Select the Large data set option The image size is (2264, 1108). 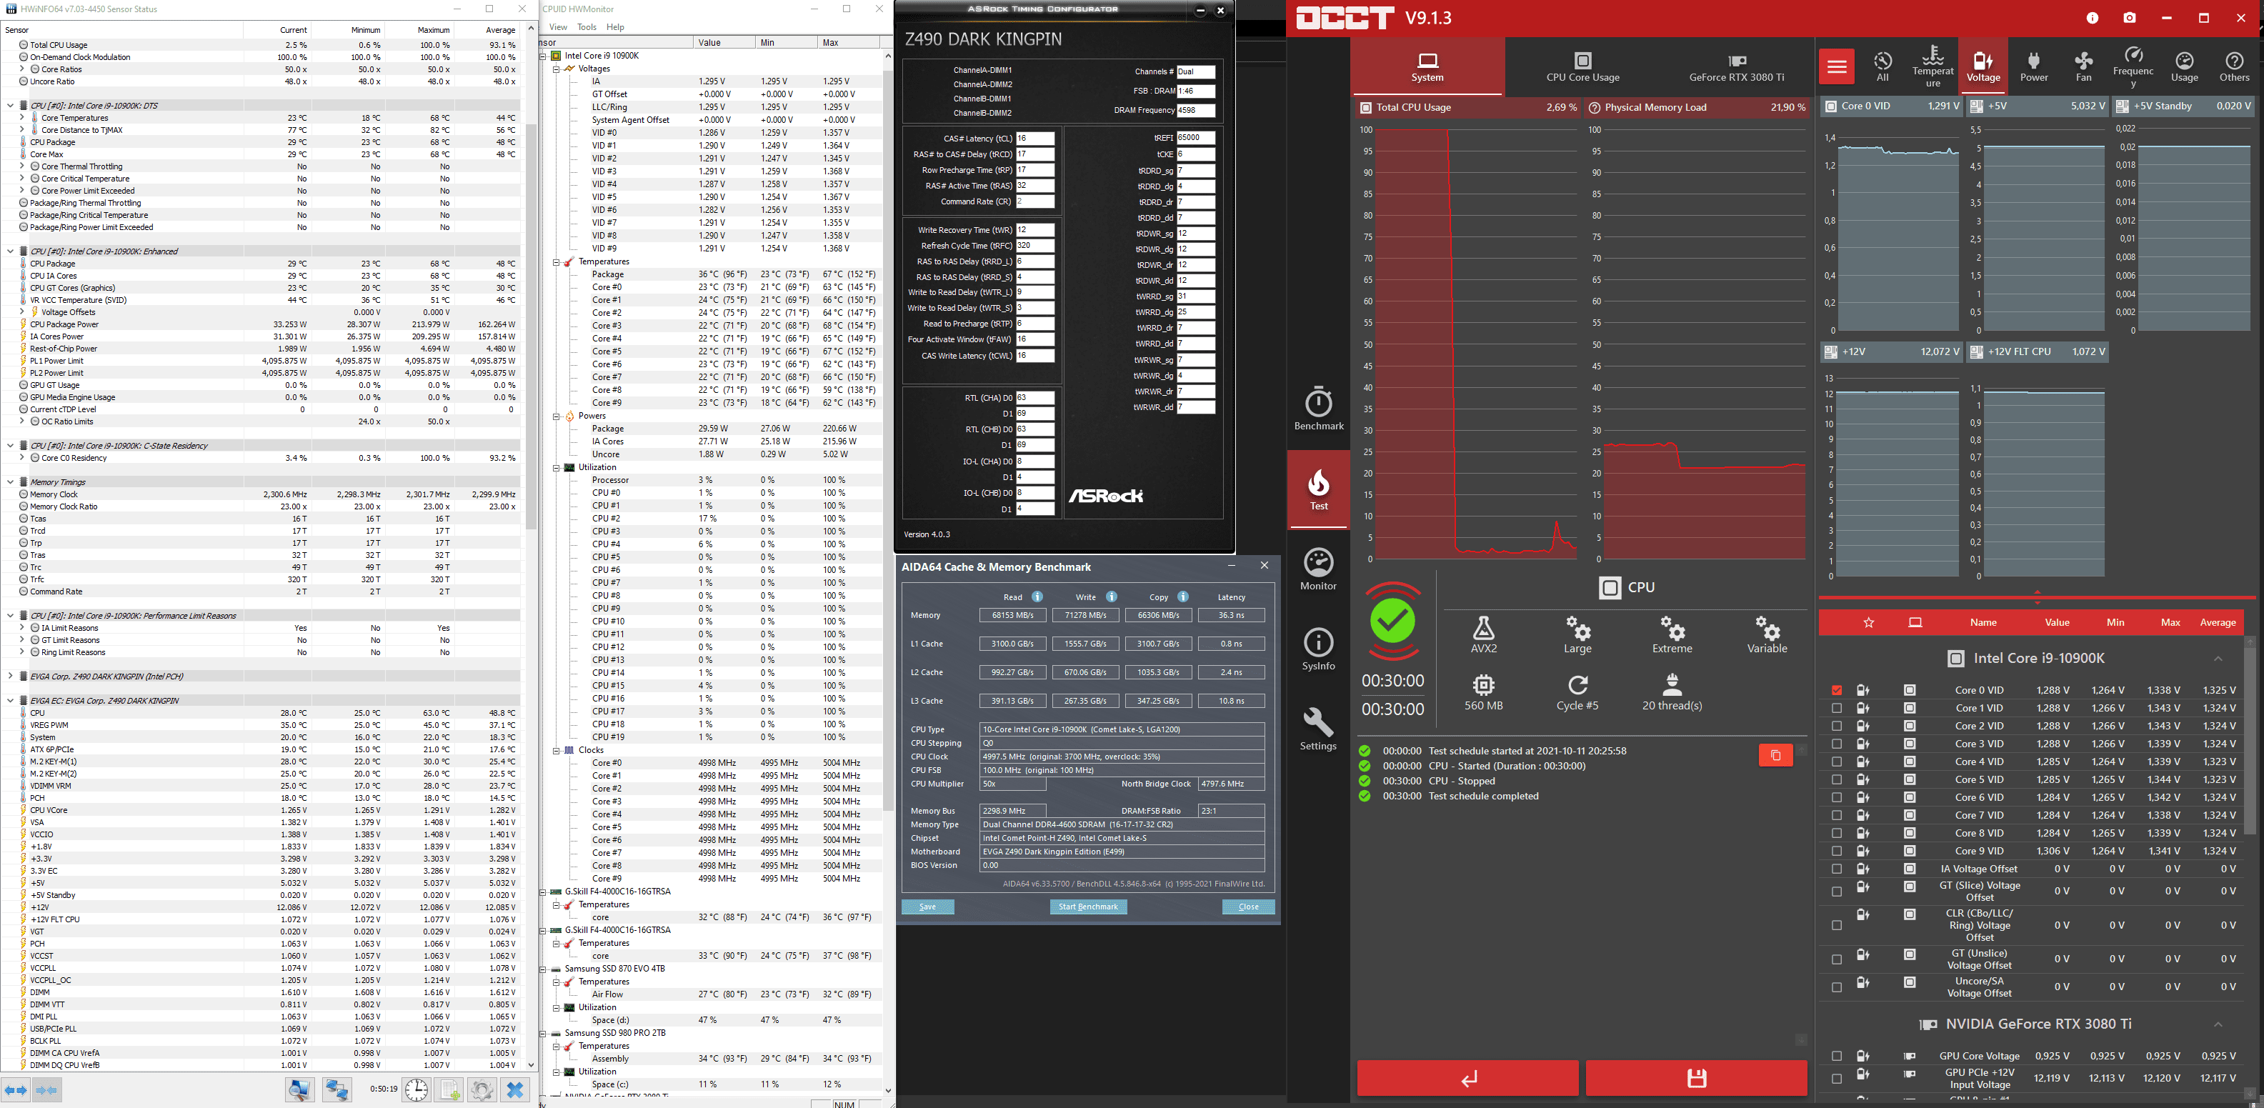[1577, 634]
